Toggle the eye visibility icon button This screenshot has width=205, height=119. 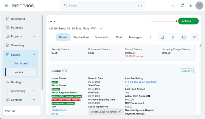pyautogui.click(x=195, y=37)
